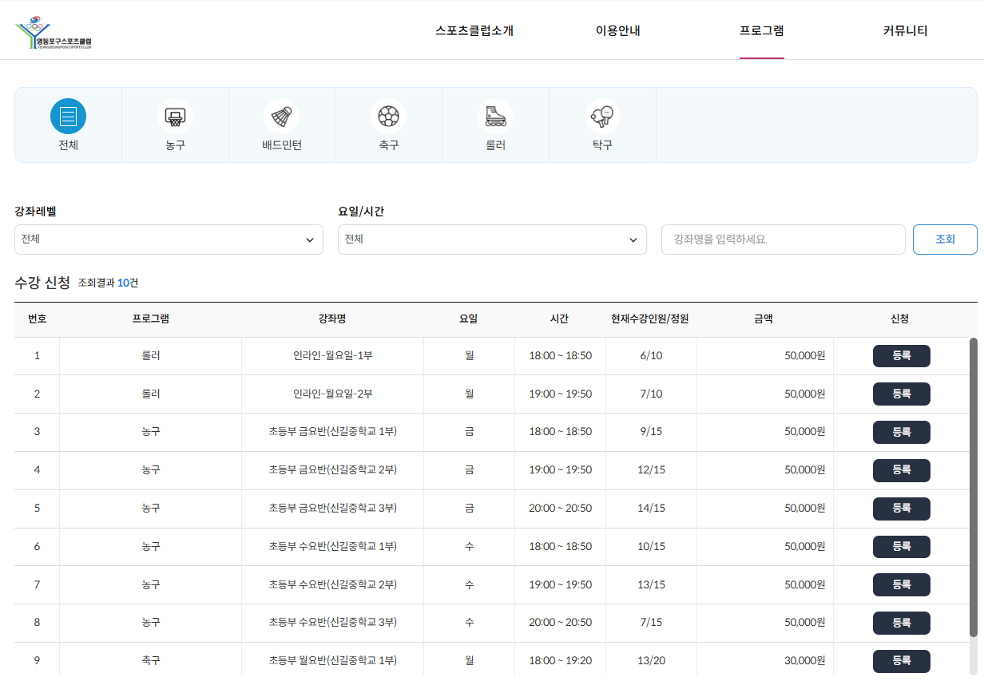Click the 조회 search button
Image resolution: width=984 pixels, height=681 pixels.
click(x=945, y=240)
